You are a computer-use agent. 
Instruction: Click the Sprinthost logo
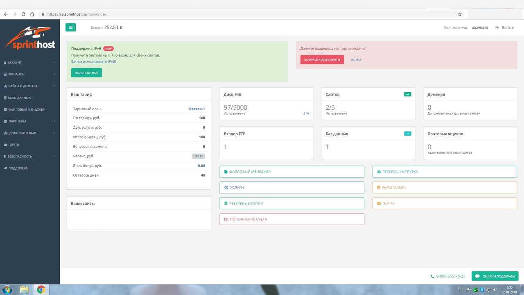pos(30,38)
